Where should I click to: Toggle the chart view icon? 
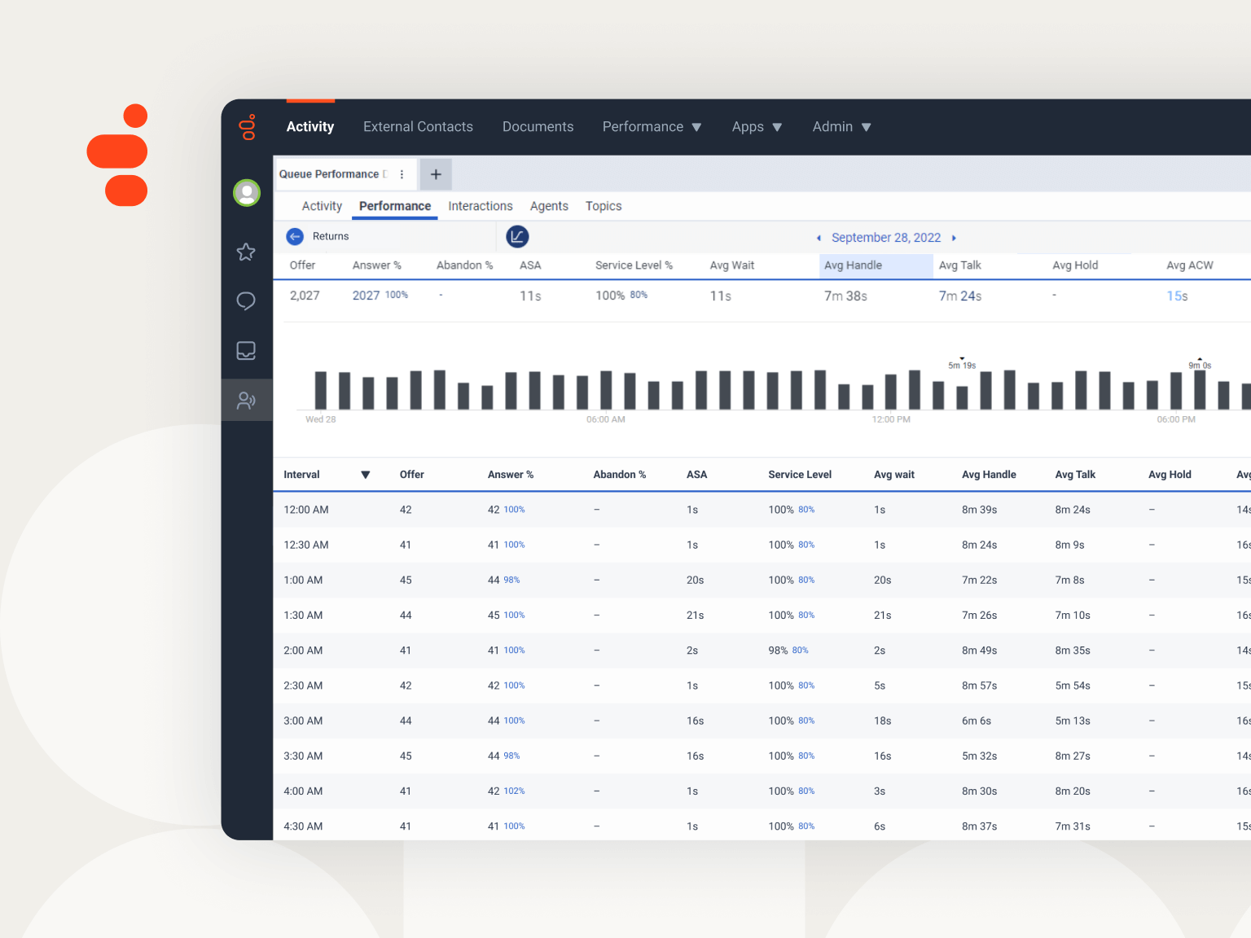pyautogui.click(x=517, y=237)
